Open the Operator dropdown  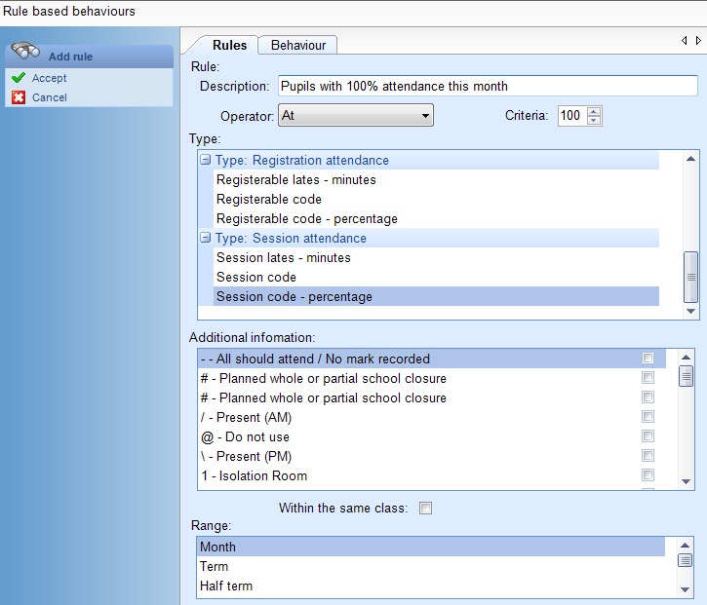(356, 115)
